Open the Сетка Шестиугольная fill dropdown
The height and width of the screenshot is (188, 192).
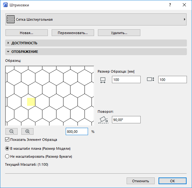coord(96,19)
